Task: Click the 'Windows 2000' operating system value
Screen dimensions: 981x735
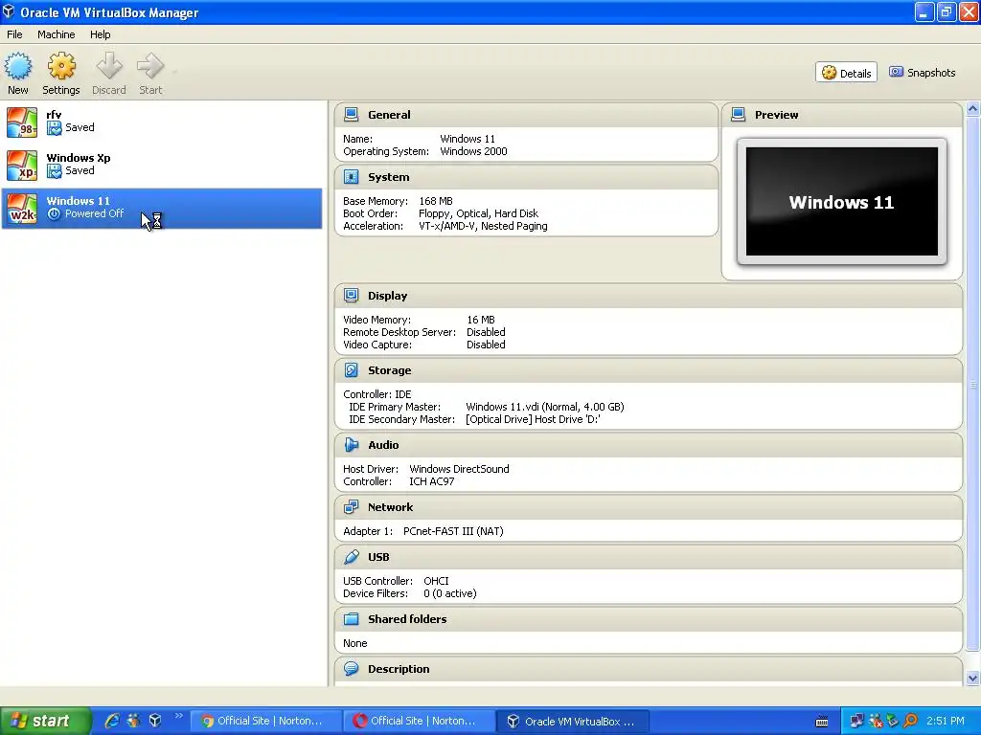Action: coord(473,151)
